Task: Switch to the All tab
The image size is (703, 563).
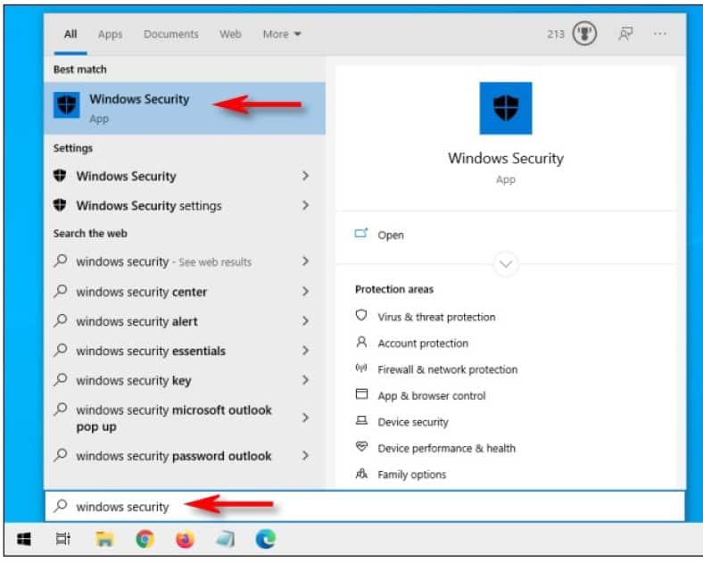Action: [70, 34]
